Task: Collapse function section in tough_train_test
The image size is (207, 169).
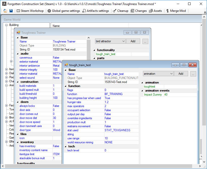Action: [66, 86]
